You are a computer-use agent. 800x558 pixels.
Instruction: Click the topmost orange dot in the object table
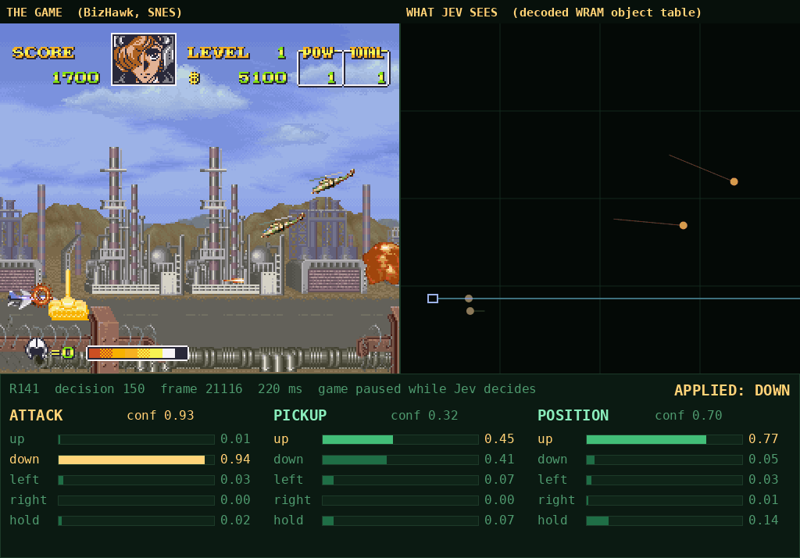[734, 181]
